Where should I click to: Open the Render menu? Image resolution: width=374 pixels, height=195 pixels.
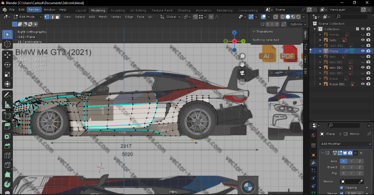34,10
